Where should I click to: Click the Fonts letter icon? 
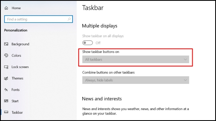(6, 90)
